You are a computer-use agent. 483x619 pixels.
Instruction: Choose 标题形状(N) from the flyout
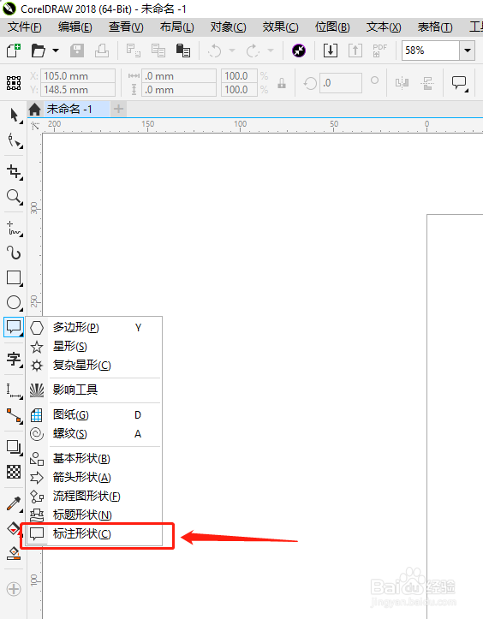[x=95, y=515]
